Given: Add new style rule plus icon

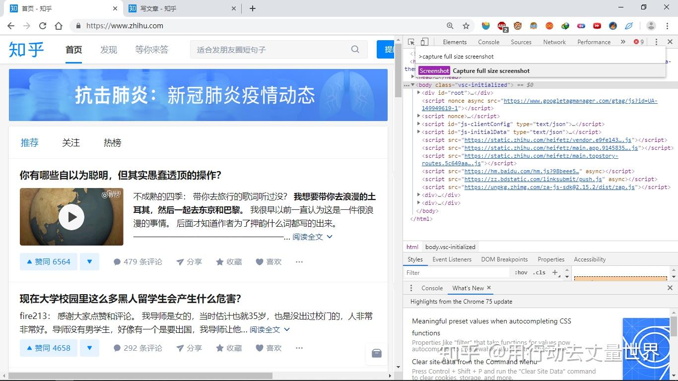Looking at the screenshot, I should (x=555, y=272).
